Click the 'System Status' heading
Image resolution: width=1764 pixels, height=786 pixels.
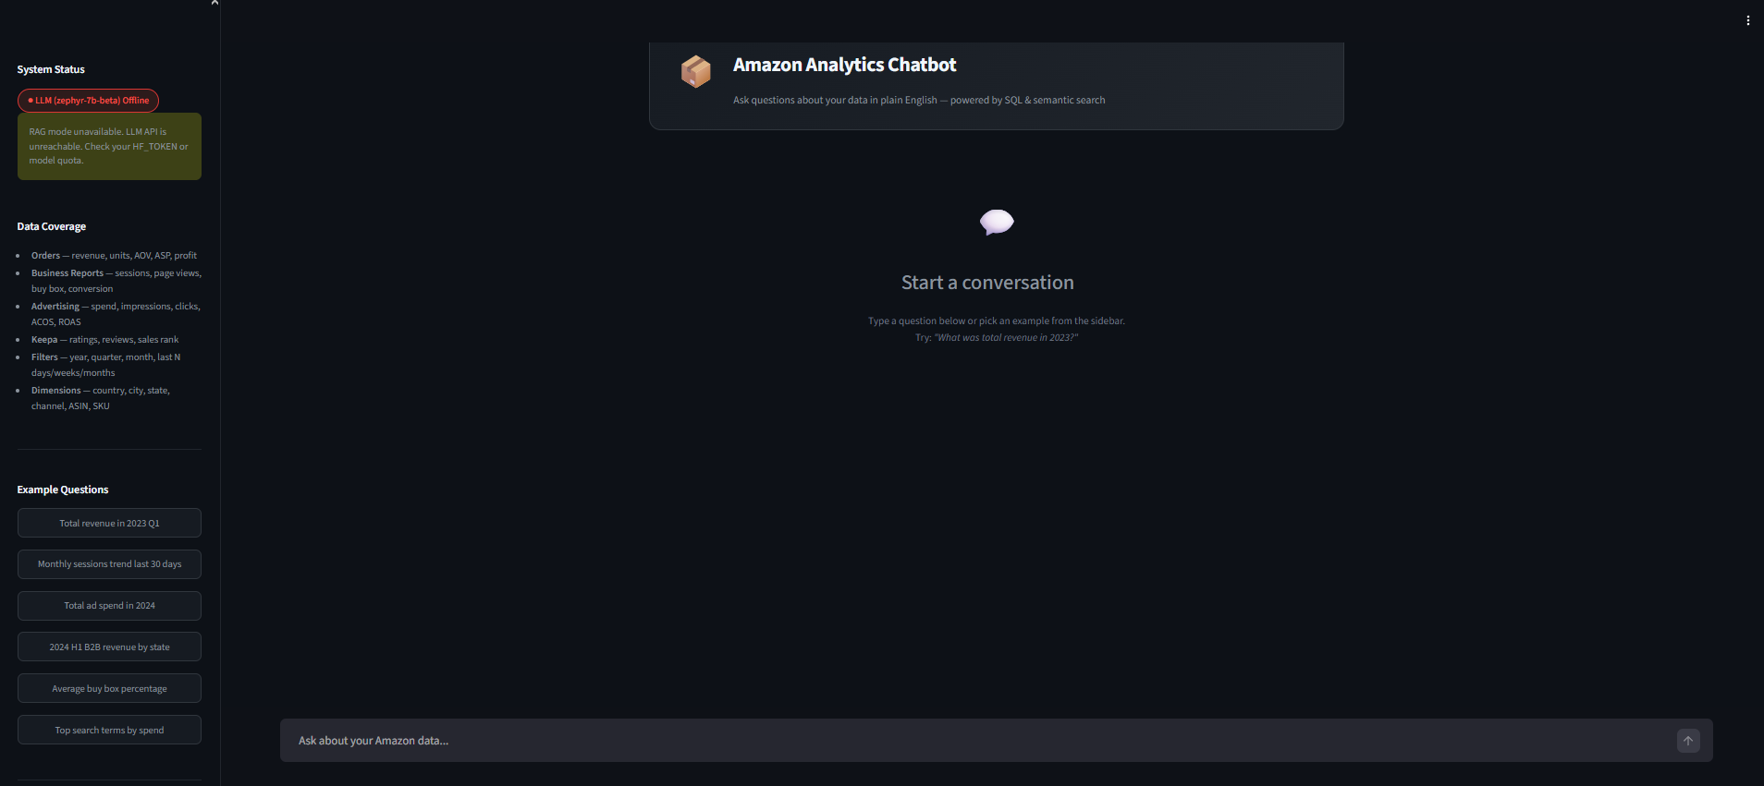51,69
